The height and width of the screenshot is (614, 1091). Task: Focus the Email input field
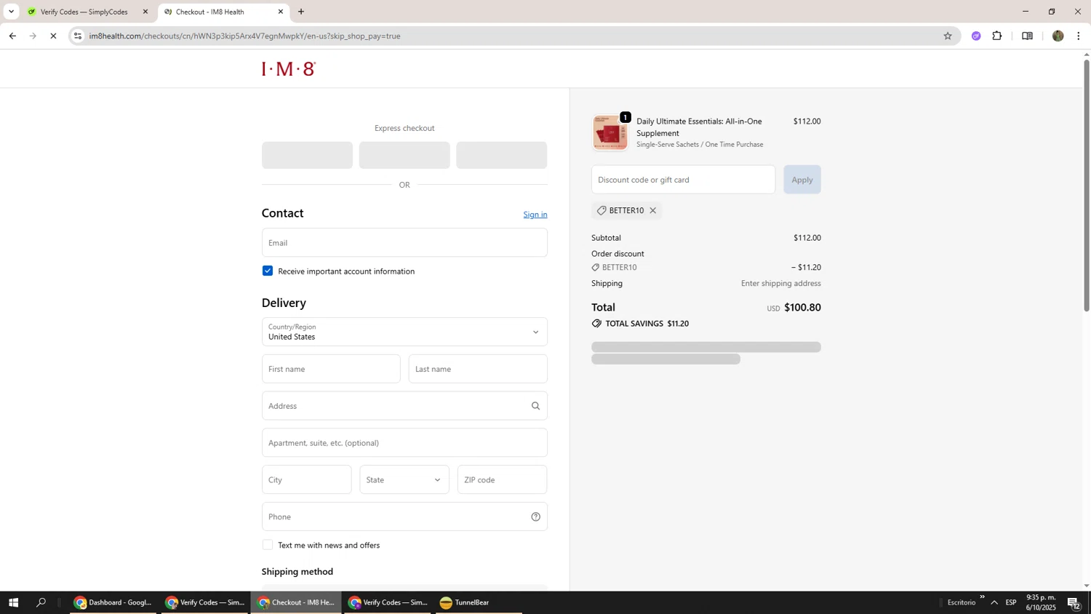404,242
